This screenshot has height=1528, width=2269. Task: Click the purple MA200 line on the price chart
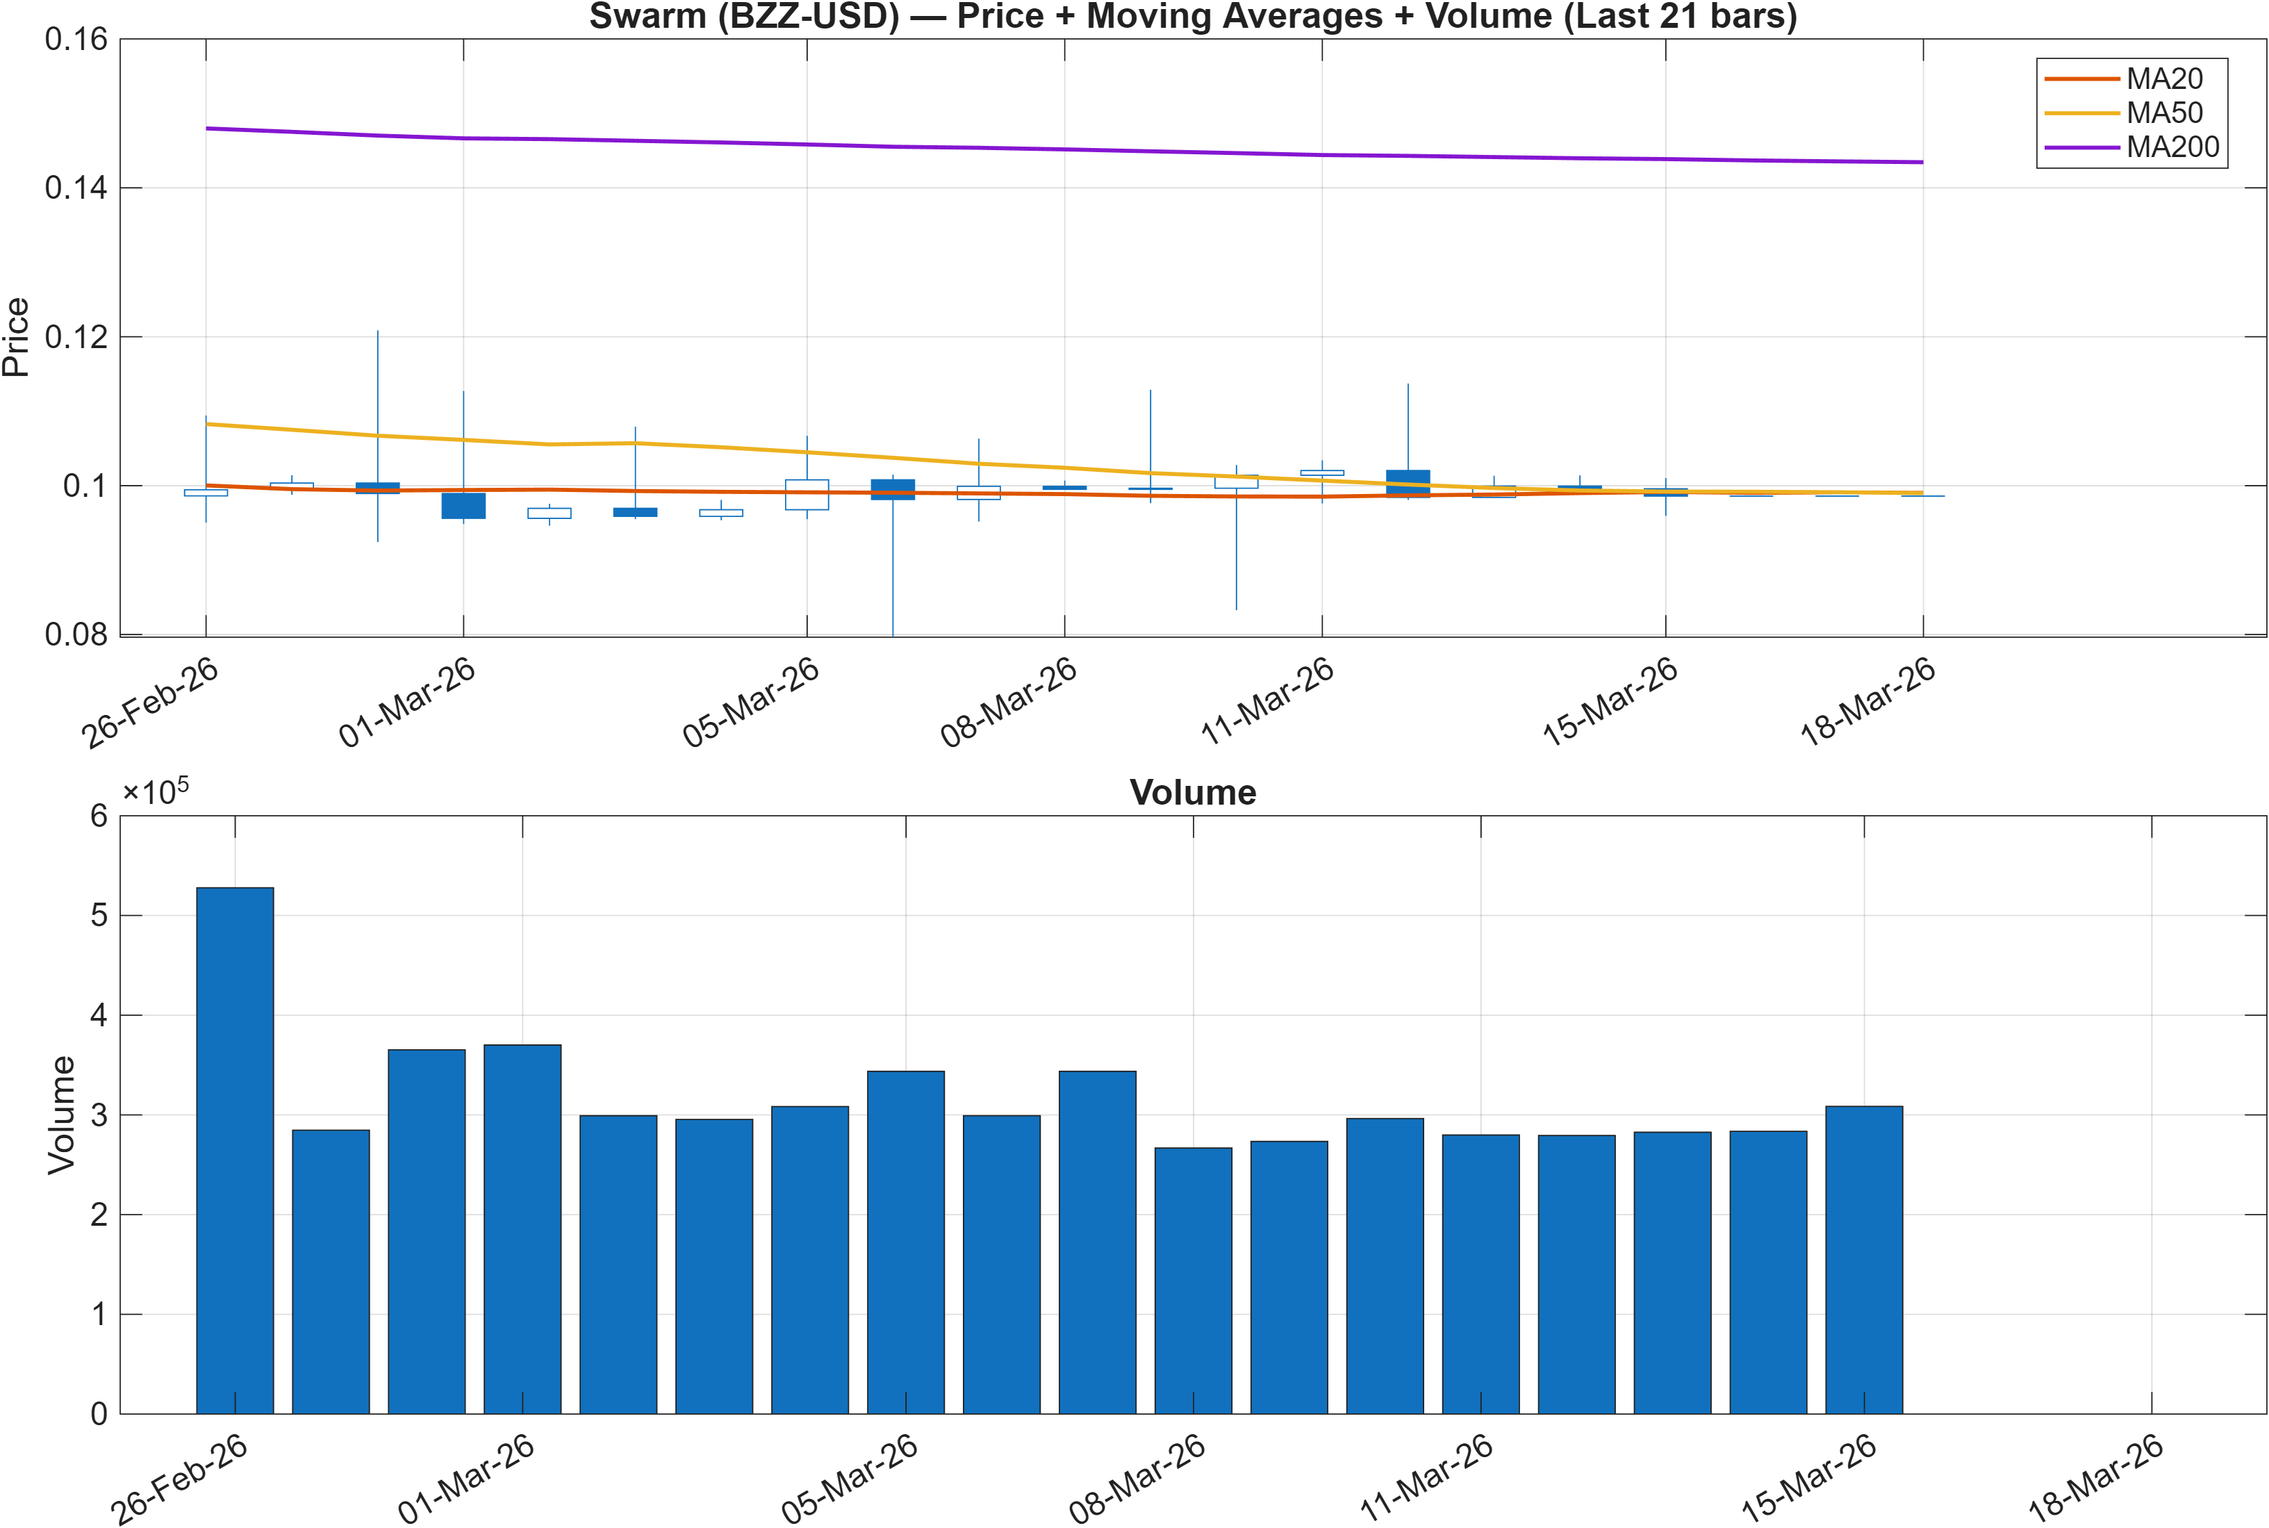coord(1064,149)
